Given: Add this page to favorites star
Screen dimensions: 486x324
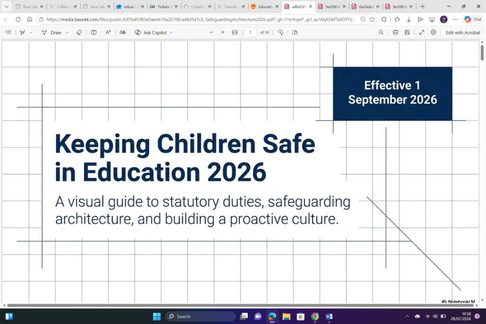Looking at the screenshot, I should (x=372, y=19).
